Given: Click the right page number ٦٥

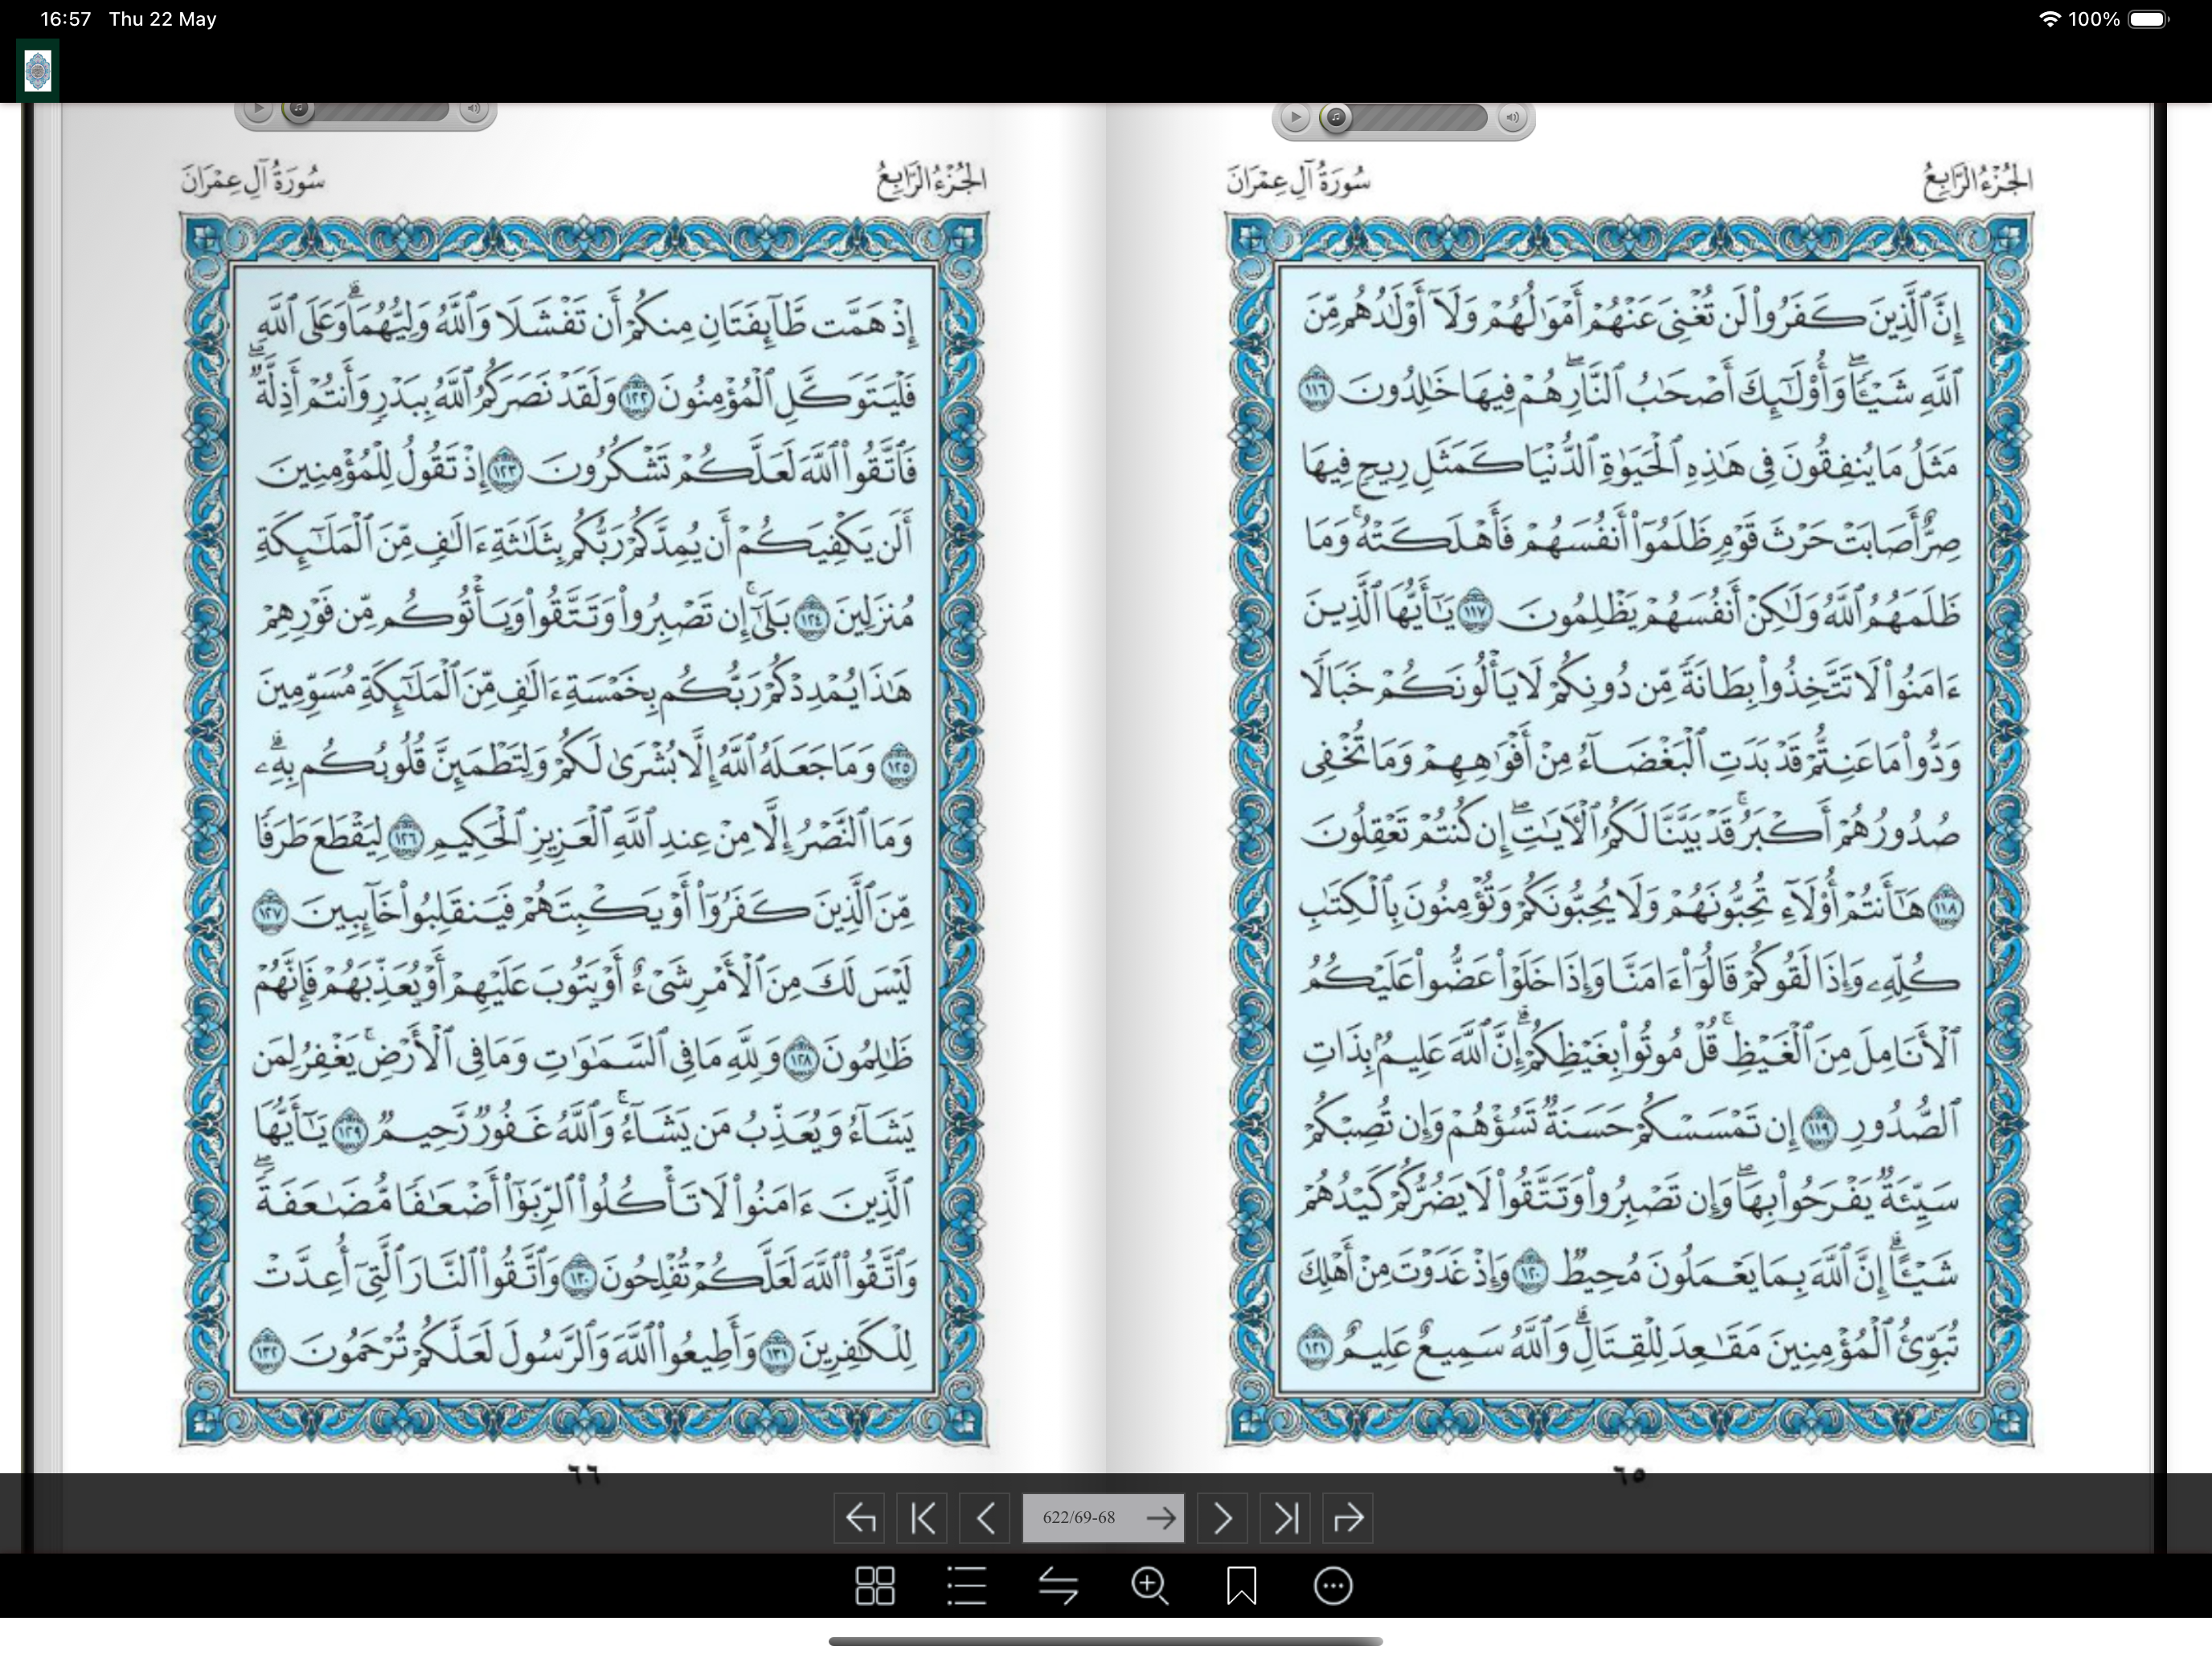Looking at the screenshot, I should [1630, 1473].
